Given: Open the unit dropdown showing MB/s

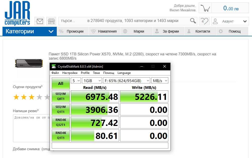Looking at the screenshot, I should pyautogui.click(x=160, y=81).
